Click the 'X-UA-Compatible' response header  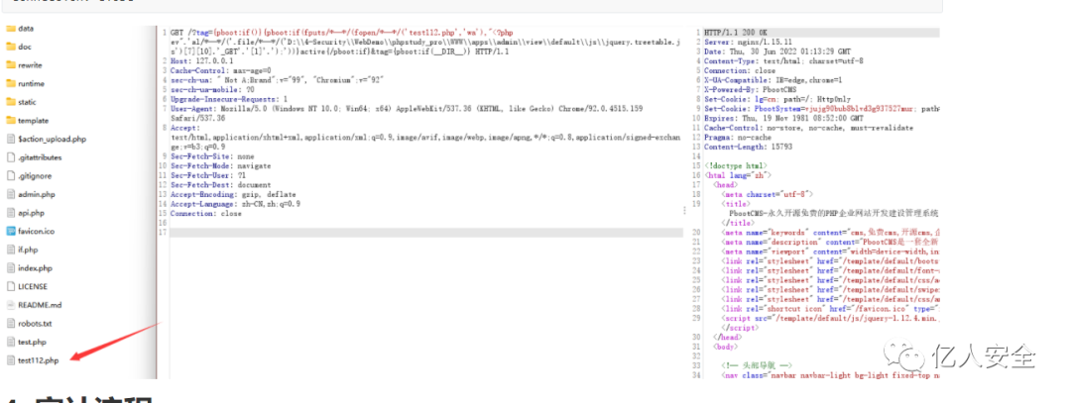click(773, 80)
